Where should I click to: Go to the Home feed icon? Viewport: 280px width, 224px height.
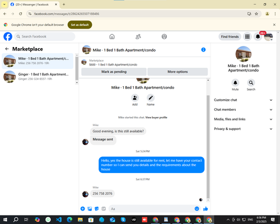pos(112,36)
